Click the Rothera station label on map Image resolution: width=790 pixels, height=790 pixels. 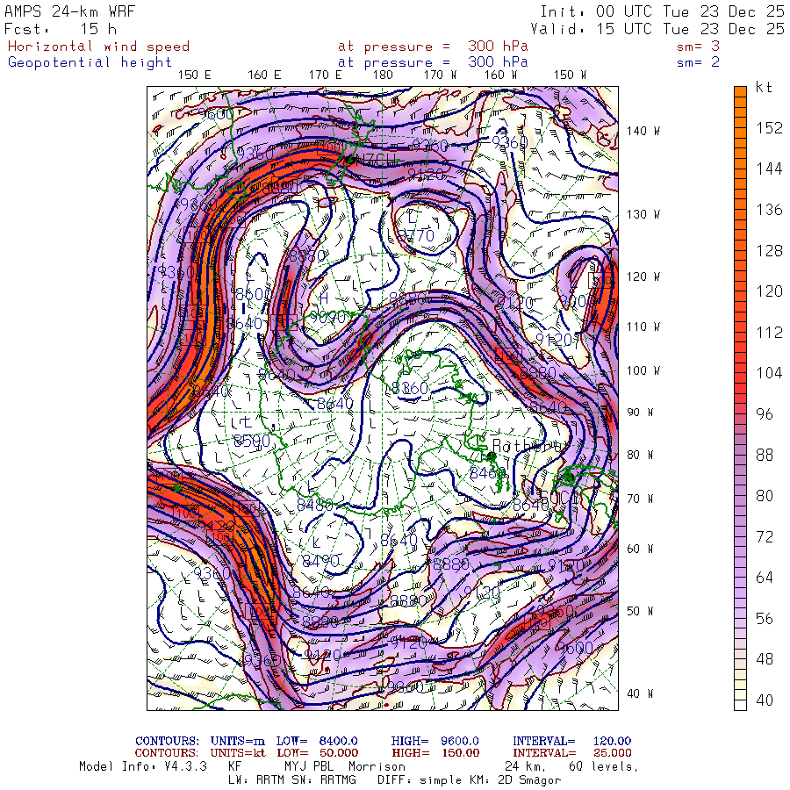pos(527,445)
